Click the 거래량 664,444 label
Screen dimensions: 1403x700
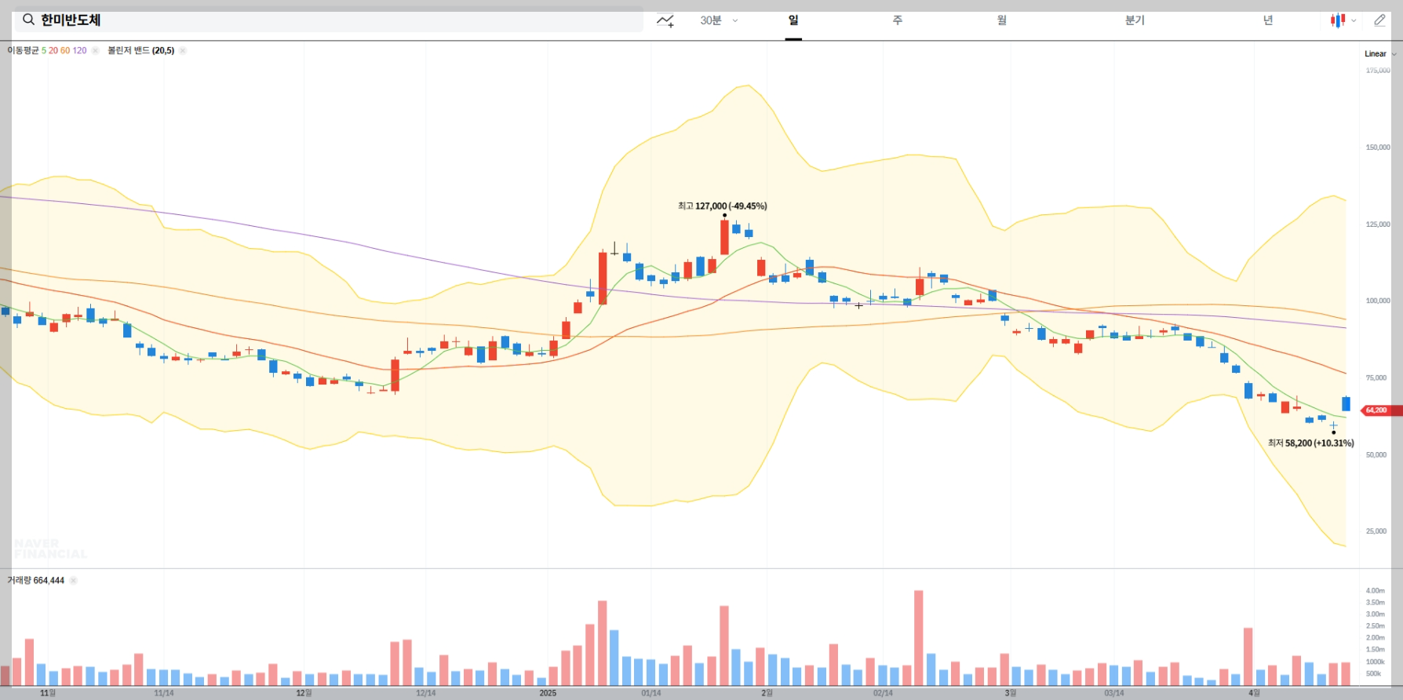click(36, 581)
